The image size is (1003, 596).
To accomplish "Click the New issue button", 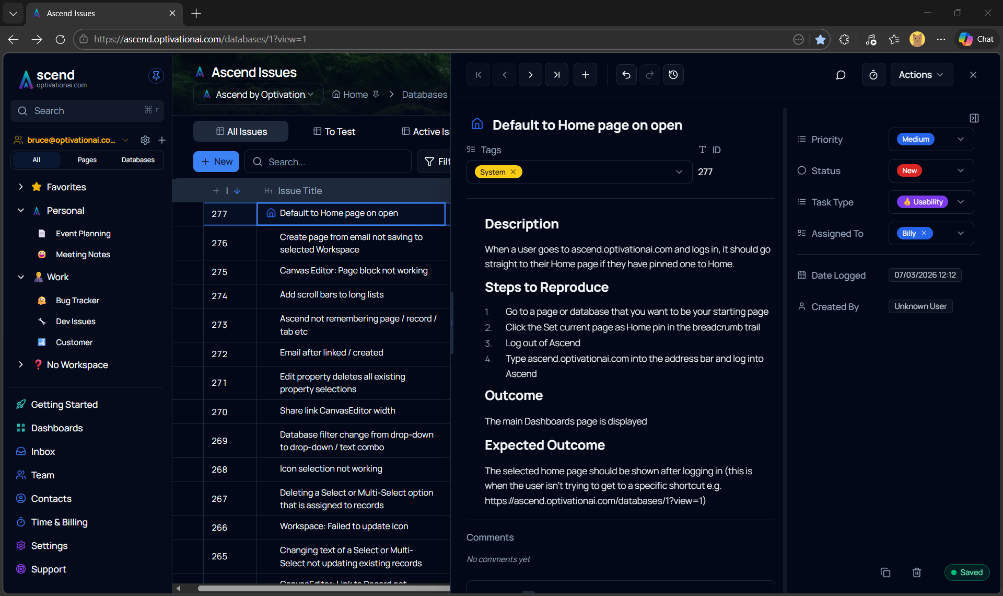I will pyautogui.click(x=216, y=162).
